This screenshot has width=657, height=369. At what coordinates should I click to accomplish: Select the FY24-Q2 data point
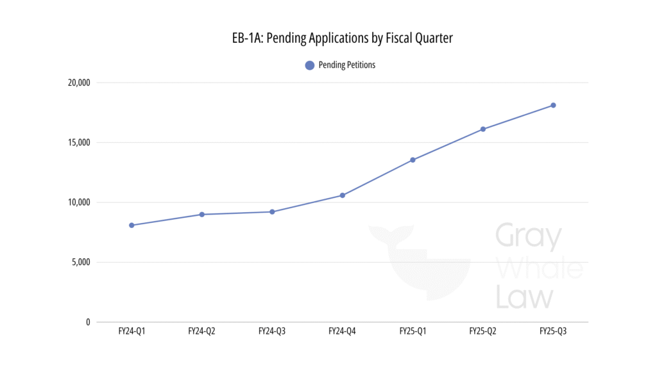pos(201,214)
